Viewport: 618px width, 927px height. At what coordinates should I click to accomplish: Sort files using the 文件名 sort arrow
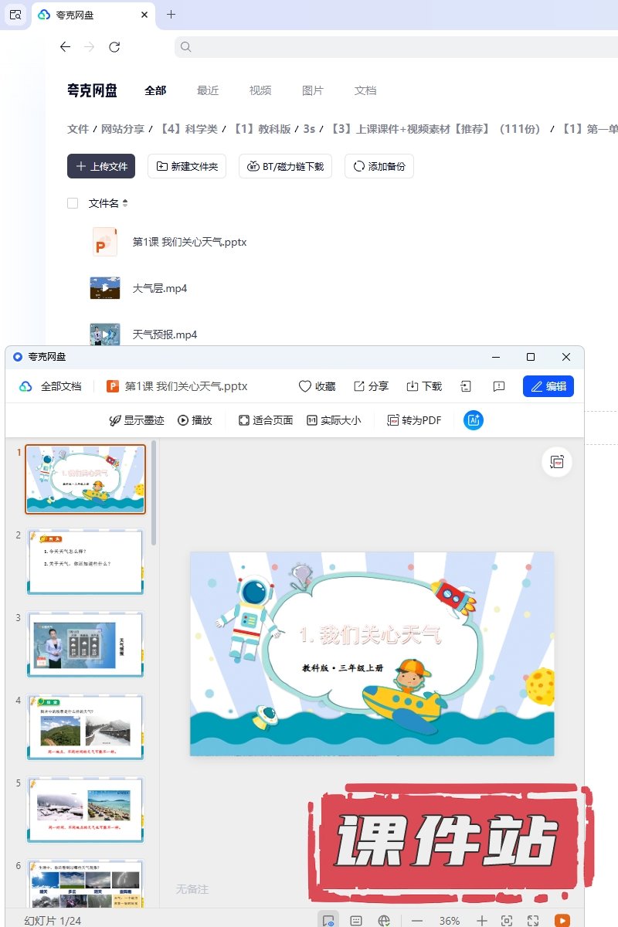[125, 203]
